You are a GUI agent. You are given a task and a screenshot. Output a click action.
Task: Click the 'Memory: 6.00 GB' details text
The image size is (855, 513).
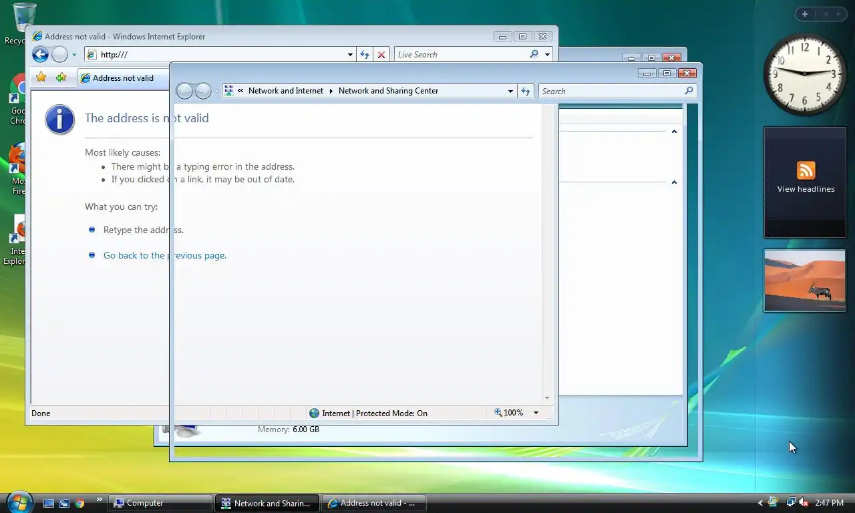click(289, 430)
